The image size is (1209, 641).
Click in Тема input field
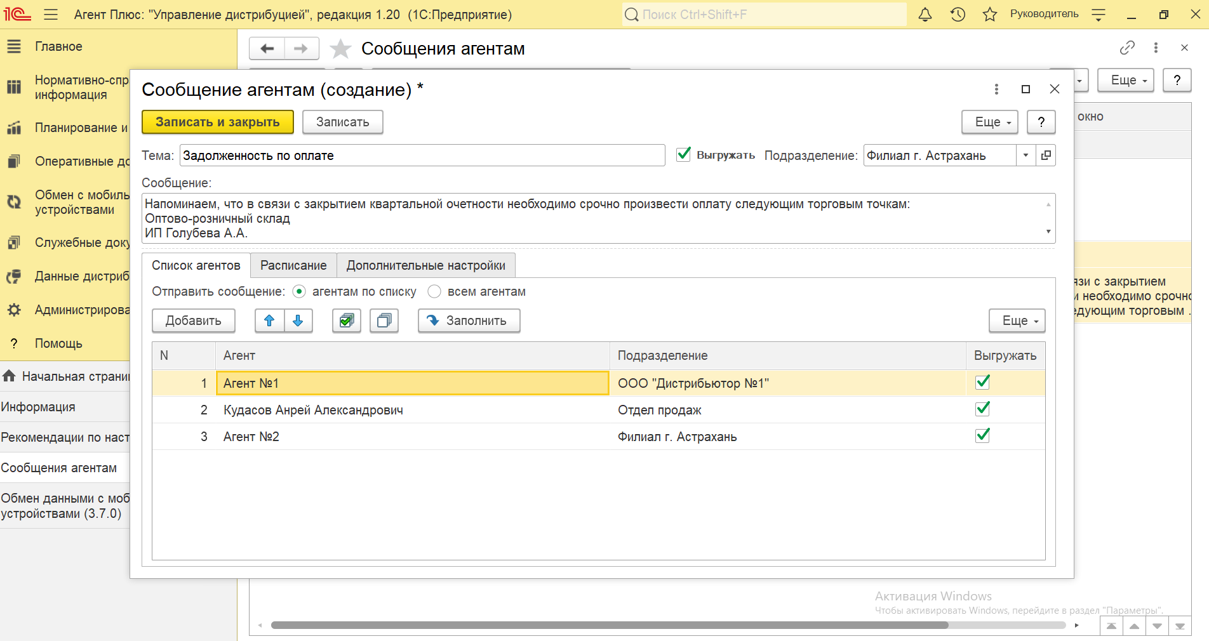(x=422, y=155)
